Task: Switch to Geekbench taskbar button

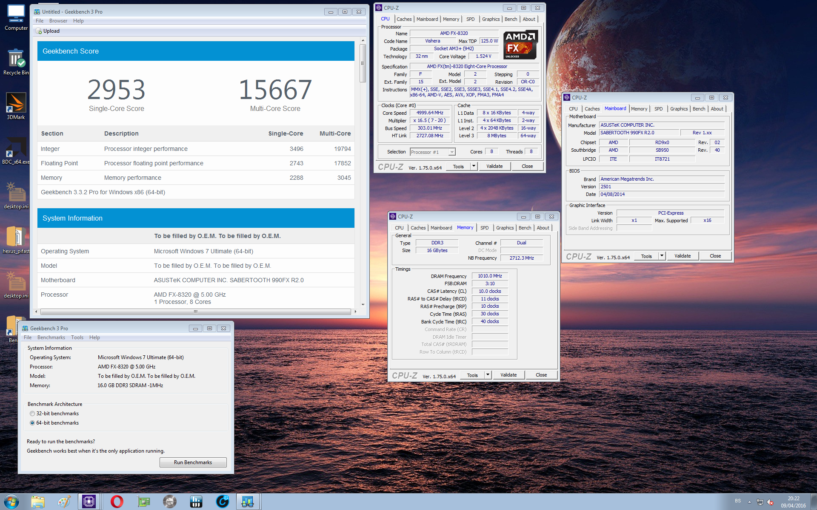Action: click(x=248, y=502)
